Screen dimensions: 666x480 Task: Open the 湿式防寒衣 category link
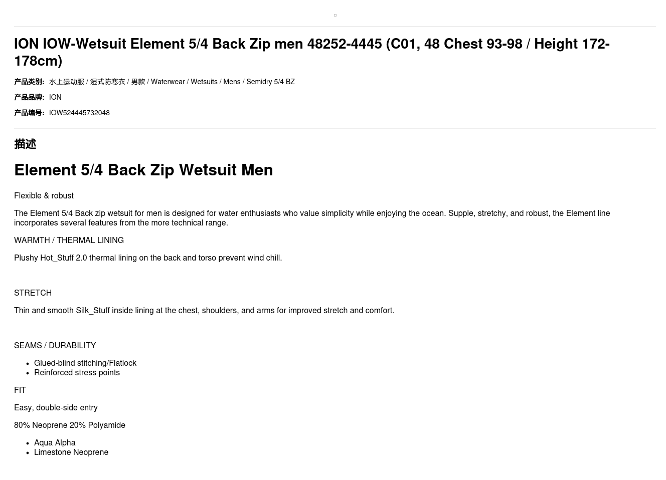tap(107, 82)
